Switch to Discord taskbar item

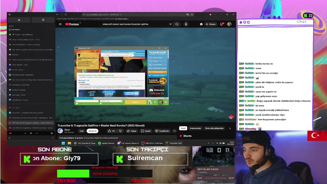[x=128, y=143]
